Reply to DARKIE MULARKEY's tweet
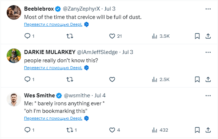Image resolution: width=218 pixels, height=139 pixels. 27,79
